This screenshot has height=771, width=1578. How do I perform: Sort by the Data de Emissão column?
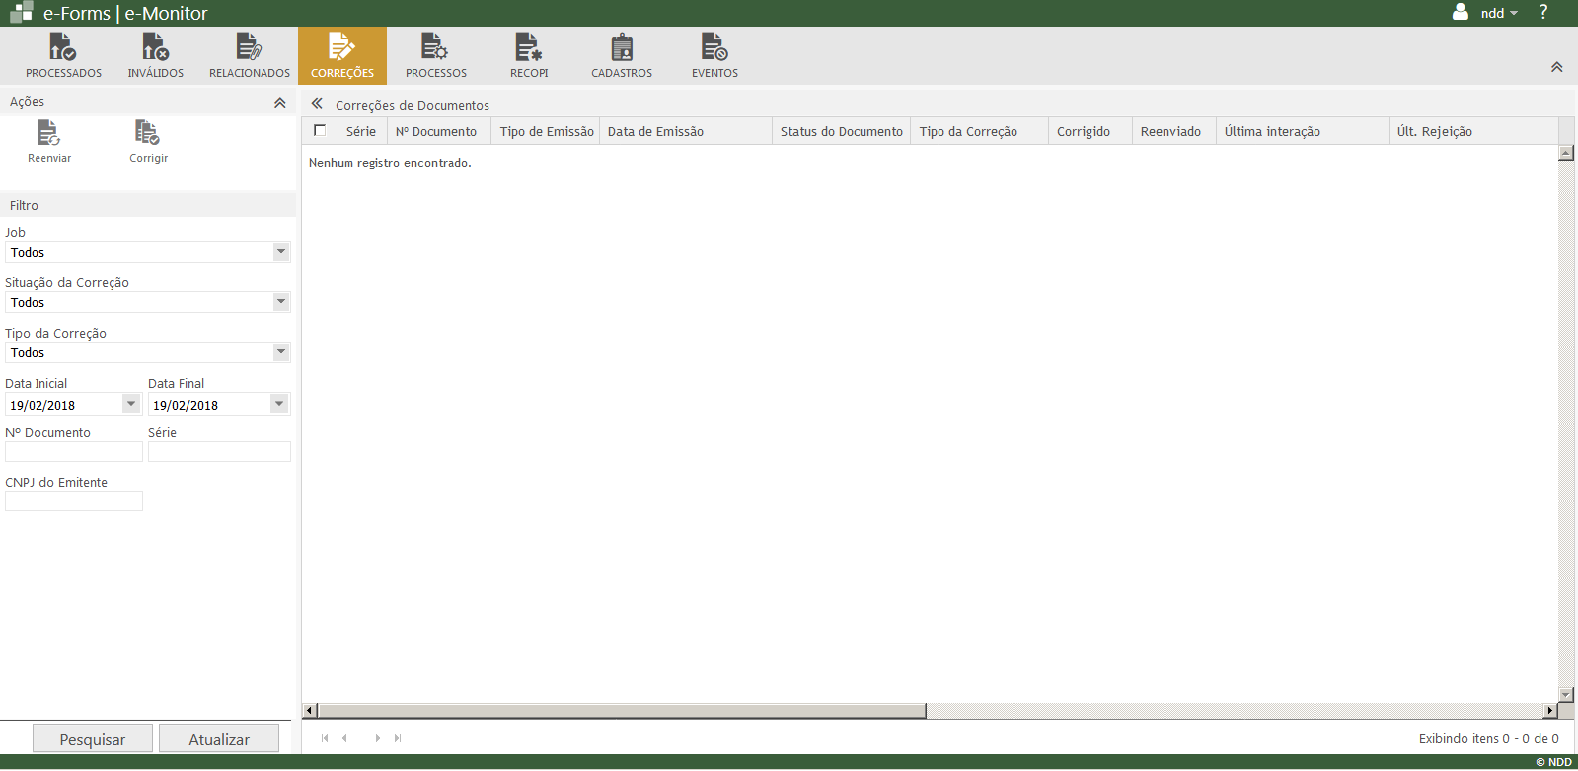point(686,131)
